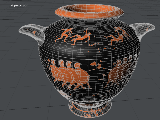Click the "6 piece pot" caption text
This screenshot has height=120, width=160.
coord(19,5)
